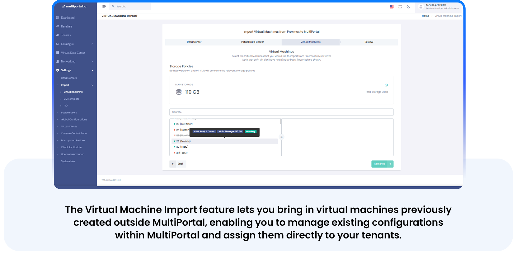Open the Tenants menu item
The height and width of the screenshot is (277, 517).
coord(66,35)
